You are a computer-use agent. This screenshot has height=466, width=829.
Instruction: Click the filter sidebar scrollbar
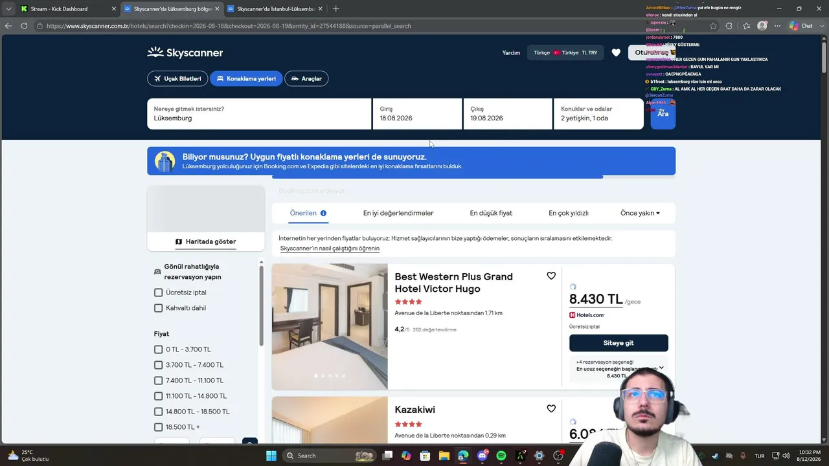(x=261, y=305)
